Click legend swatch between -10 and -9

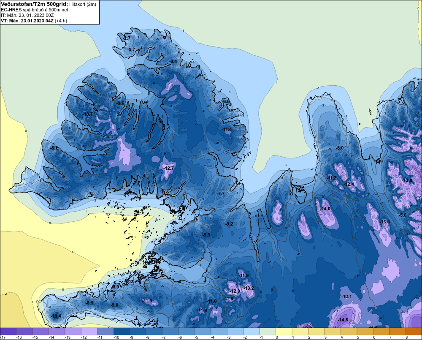122,332
